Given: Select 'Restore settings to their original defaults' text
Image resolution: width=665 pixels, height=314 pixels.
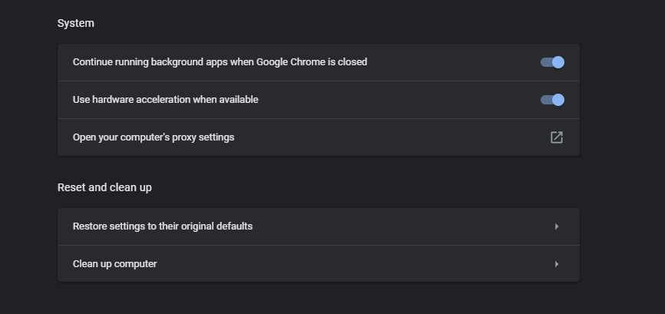Looking at the screenshot, I should [163, 226].
